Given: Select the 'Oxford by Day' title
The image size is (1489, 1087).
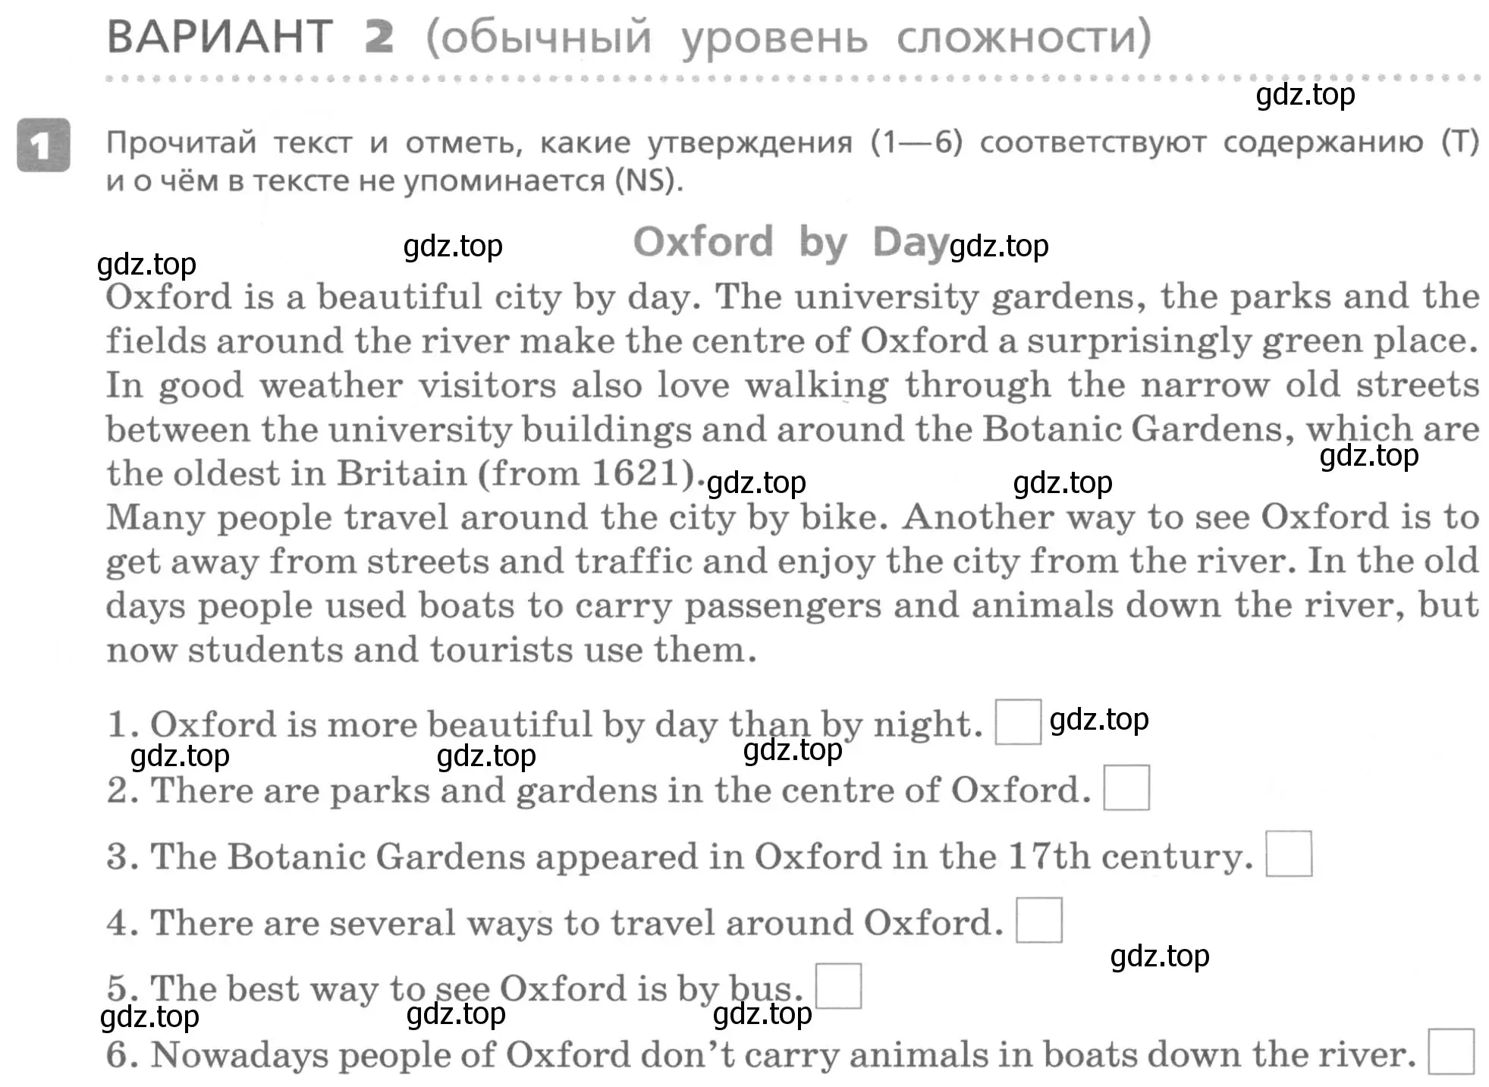Looking at the screenshot, I should (x=790, y=243).
